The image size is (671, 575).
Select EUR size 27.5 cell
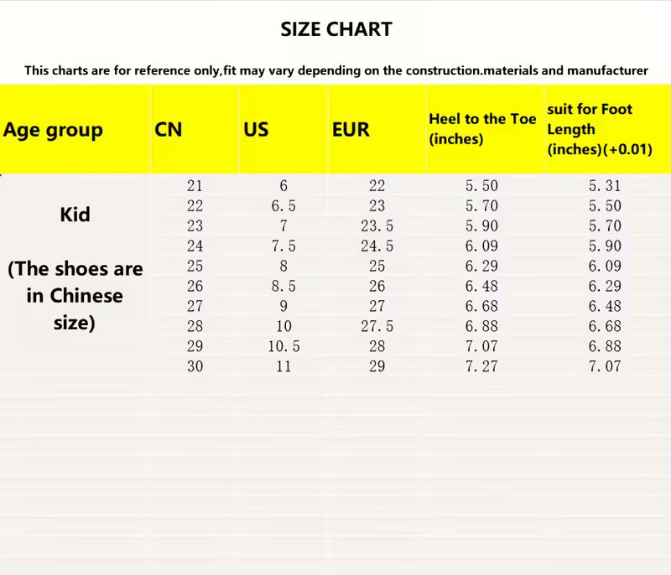tap(377, 326)
